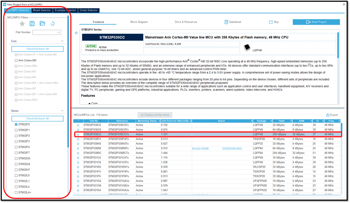The width and height of the screenshot is (350, 203).
Task: Open the Docs & Resources tab
Action: 186,22
